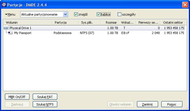
Task: Sort by the Wolumin column header
Action: [28, 22]
